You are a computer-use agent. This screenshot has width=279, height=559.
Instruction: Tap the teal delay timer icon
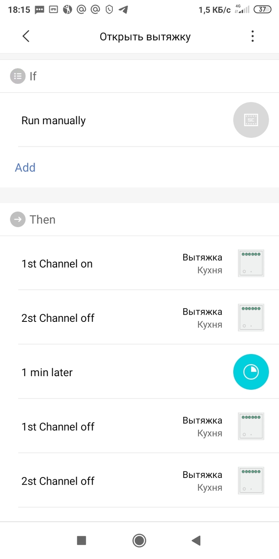(x=251, y=372)
